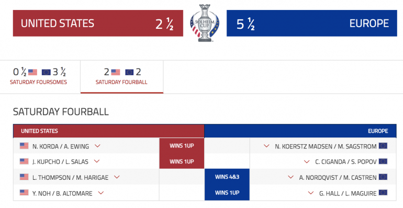Click EU flag beside Koerstz Madsen / Sagstrom
Viewport: 403px width, 208px height.
(x=383, y=146)
